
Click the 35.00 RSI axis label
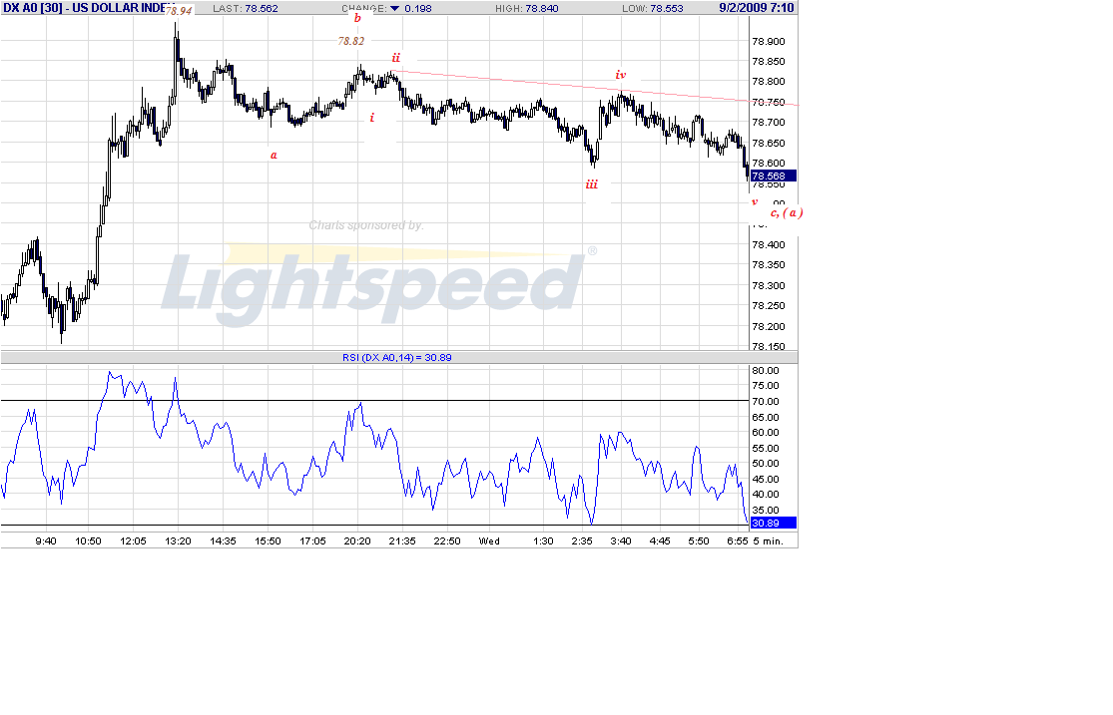tap(766, 510)
